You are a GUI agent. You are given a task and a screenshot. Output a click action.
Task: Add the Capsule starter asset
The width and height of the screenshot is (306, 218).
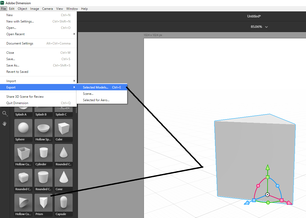(63, 202)
